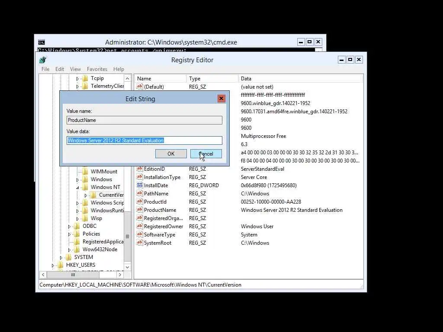Click the CurrentVersion folder icon

coord(93,195)
